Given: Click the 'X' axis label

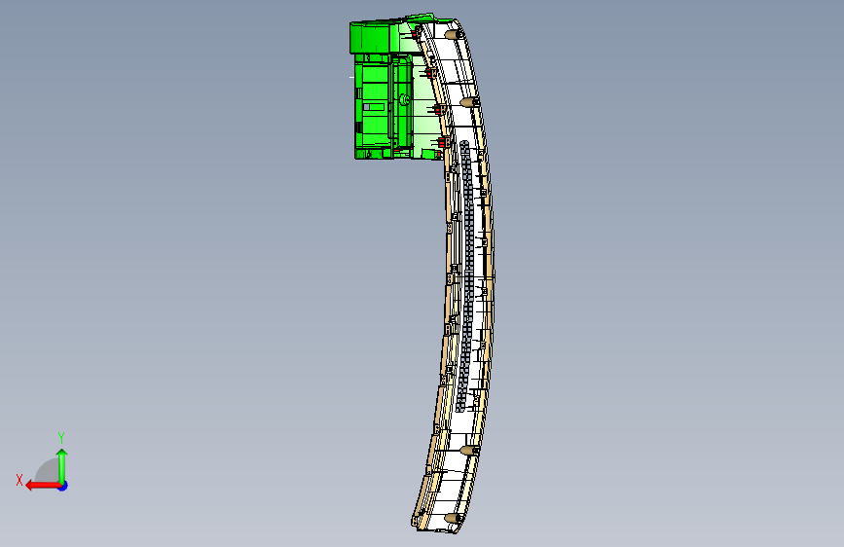Looking at the screenshot, I should 19,480.
